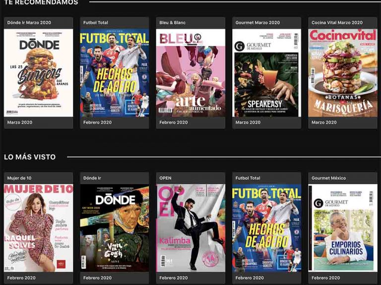Click 'Marzo 2020' under the Gourmet Speakeasy cover
The width and height of the screenshot is (381, 285).
pos(248,122)
